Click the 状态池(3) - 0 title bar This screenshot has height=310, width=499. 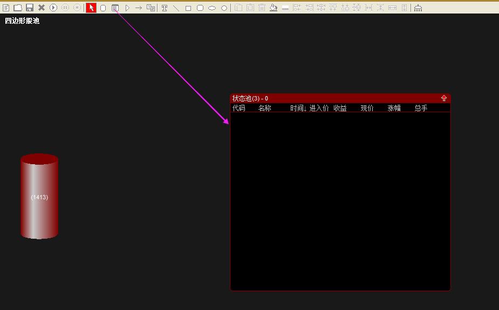point(340,98)
